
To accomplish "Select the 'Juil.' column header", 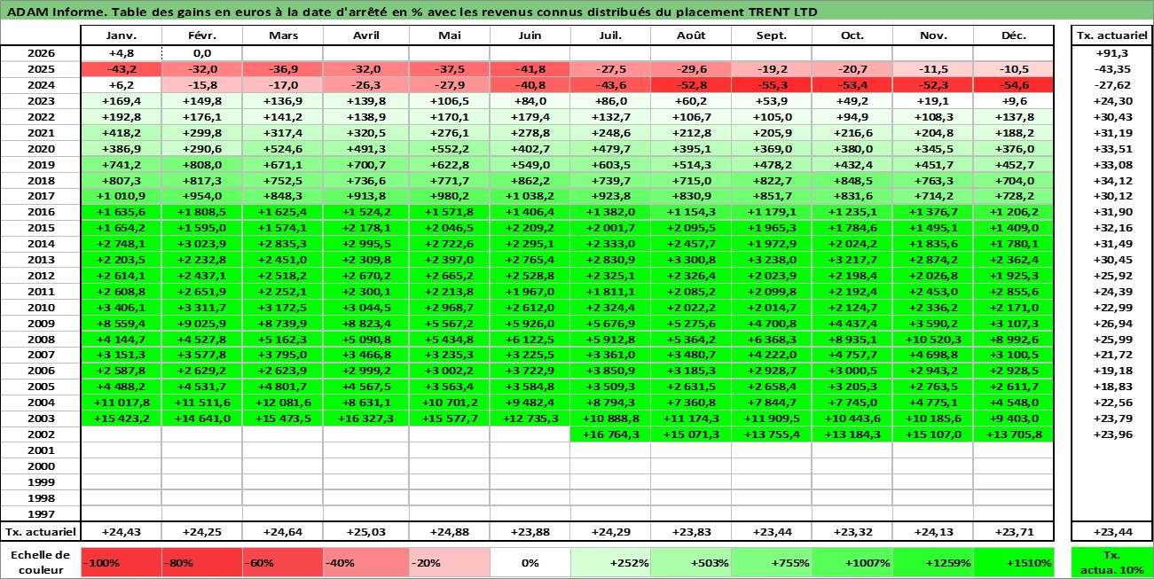I will coord(610,35).
